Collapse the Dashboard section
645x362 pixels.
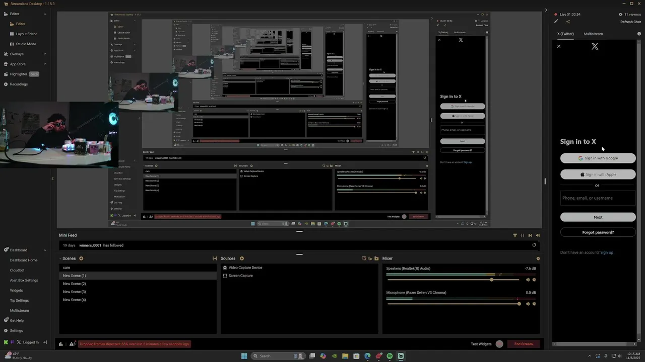click(x=45, y=250)
